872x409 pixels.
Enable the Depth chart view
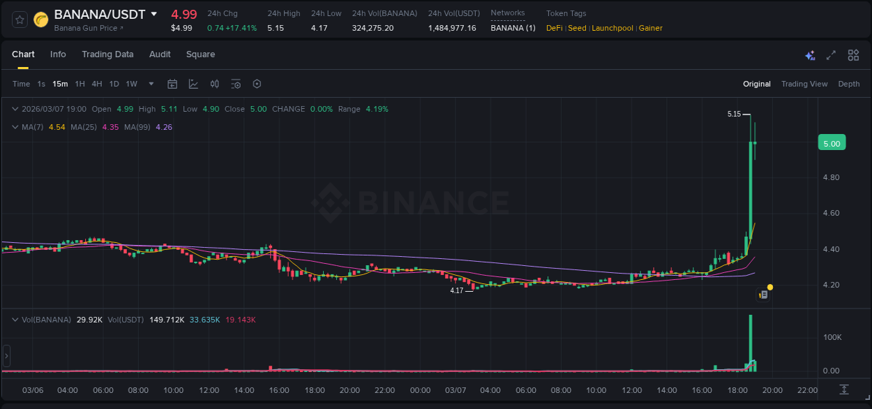[849, 84]
